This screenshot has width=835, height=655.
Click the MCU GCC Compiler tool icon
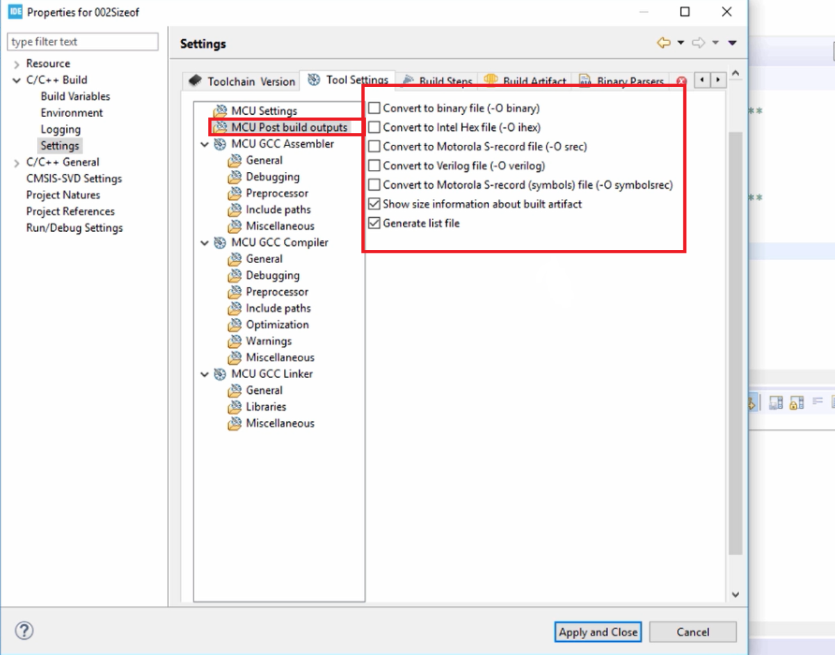point(220,242)
